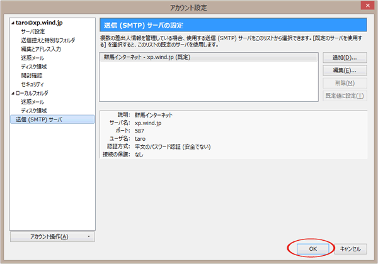Viewport: 378px width, 264px height.
Task: Click the server name value xp.wind.jp
Action: (x=148, y=123)
